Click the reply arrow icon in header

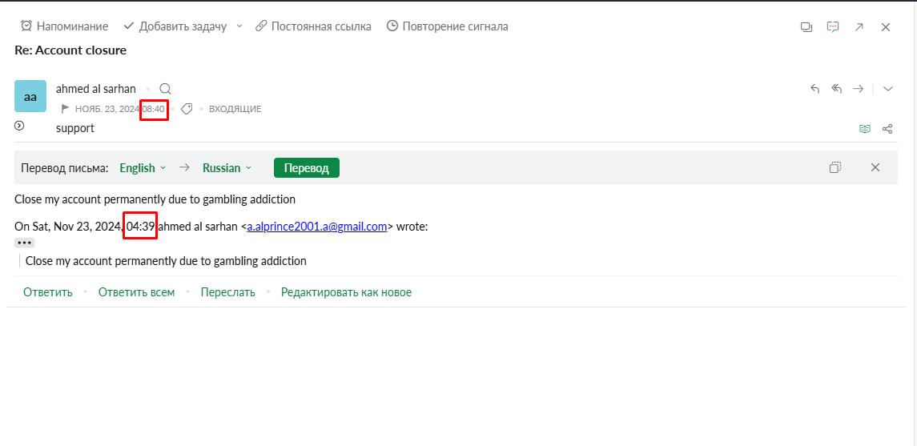coord(814,89)
